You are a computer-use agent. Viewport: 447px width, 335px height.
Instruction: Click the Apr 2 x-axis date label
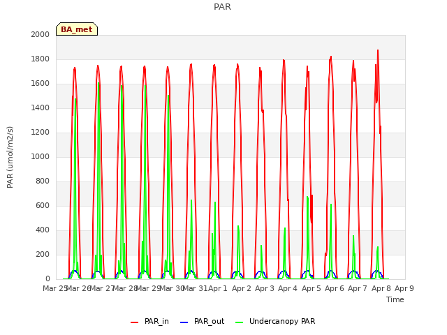241,288
